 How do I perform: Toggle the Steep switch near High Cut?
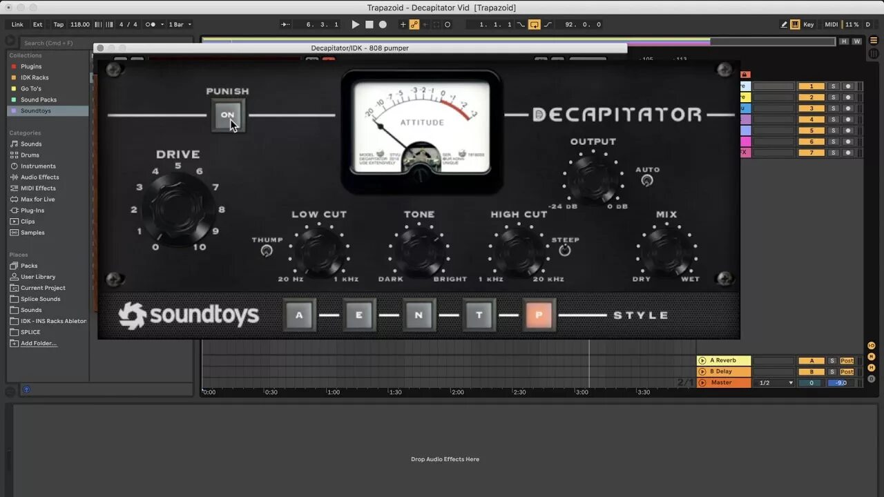point(565,251)
